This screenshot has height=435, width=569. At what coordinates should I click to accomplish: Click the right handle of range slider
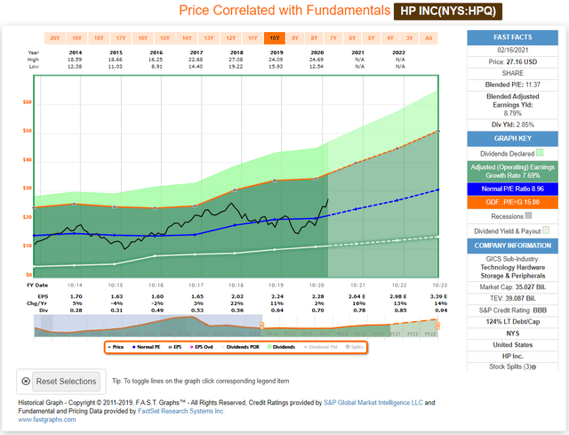(437, 326)
